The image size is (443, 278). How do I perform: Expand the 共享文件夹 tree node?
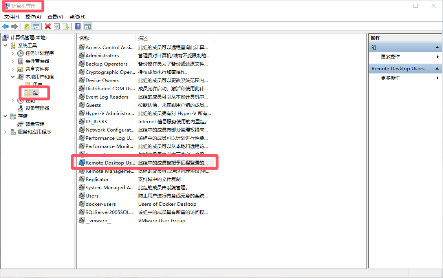pos(13,69)
